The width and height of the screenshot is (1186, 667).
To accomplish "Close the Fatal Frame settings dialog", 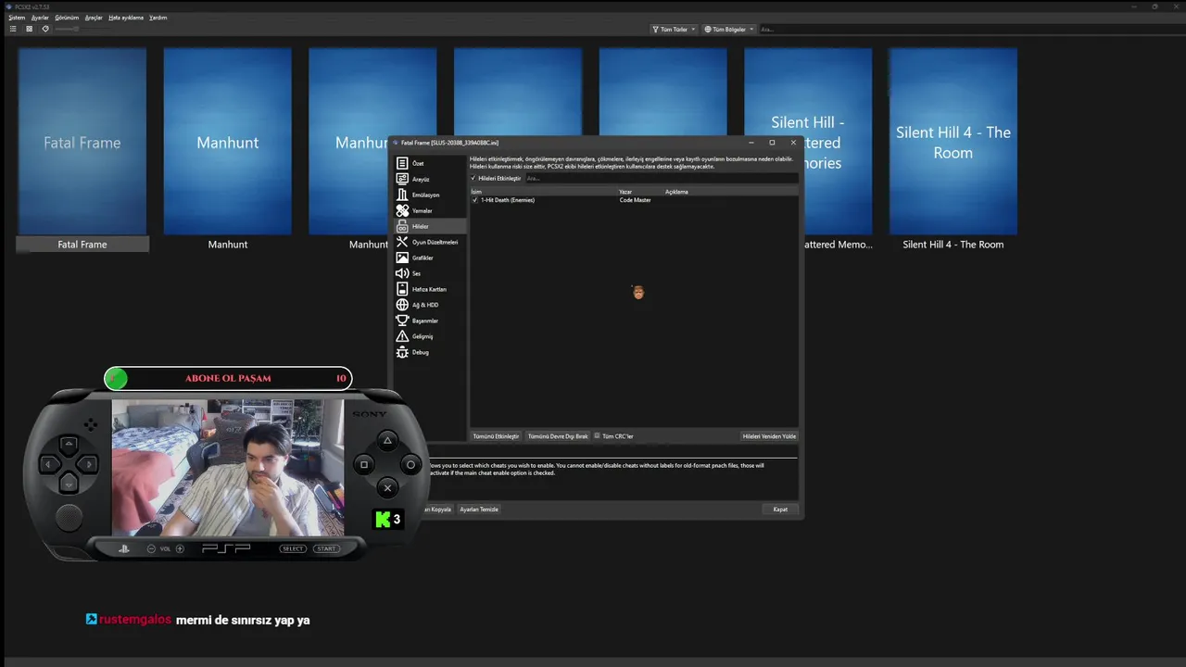I will (793, 143).
